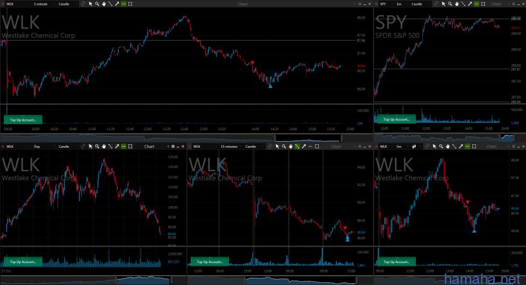
Task: Open settings gear of WLK 1 minute chart
Action: tap(359, 4)
